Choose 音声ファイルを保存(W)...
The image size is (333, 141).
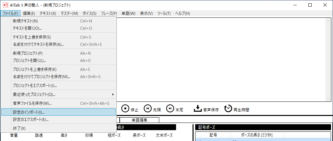point(58,103)
